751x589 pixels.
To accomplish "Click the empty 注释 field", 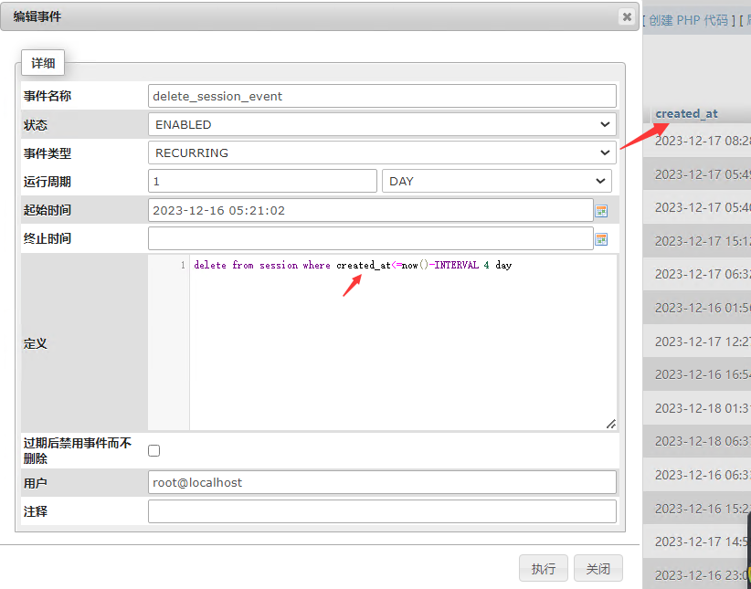I will 384,510.
